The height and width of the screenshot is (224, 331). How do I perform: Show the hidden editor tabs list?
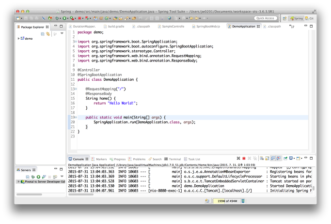point(292,27)
